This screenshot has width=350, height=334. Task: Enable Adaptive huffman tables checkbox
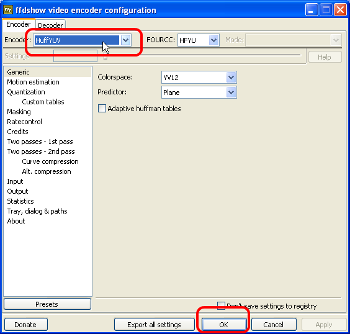(x=102, y=109)
